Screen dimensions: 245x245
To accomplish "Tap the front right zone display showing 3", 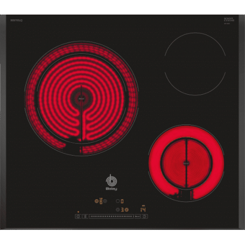I will tap(122, 209).
